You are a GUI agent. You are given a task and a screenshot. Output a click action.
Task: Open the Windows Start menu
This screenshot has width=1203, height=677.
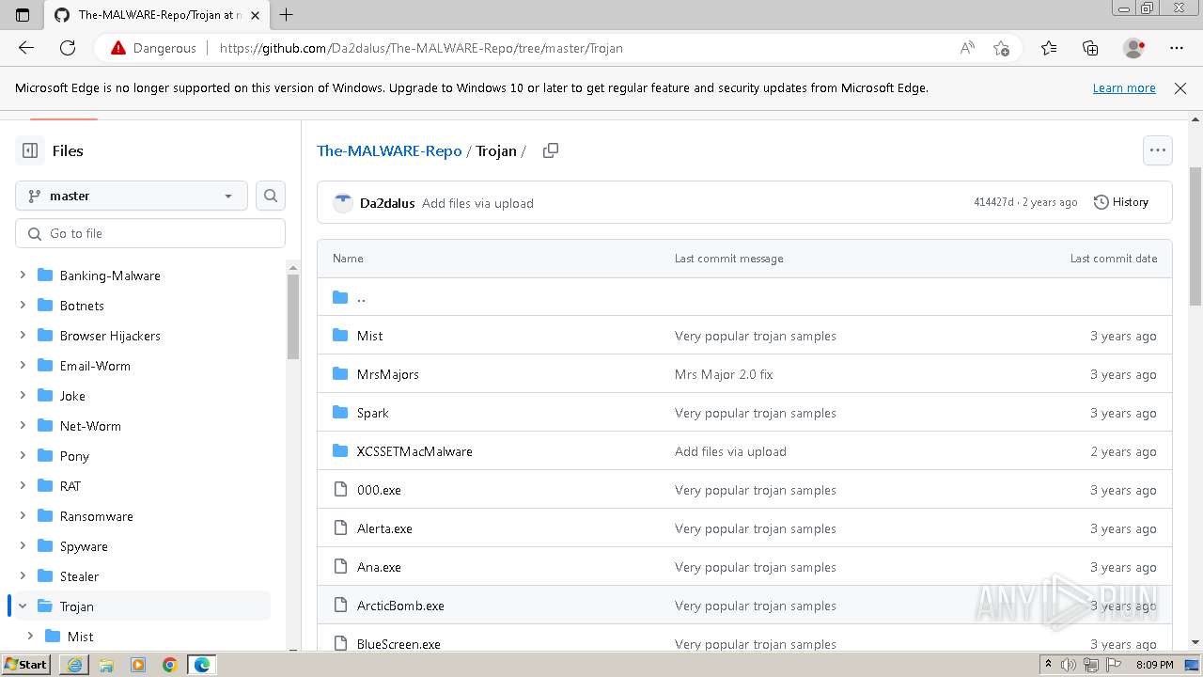coord(25,664)
